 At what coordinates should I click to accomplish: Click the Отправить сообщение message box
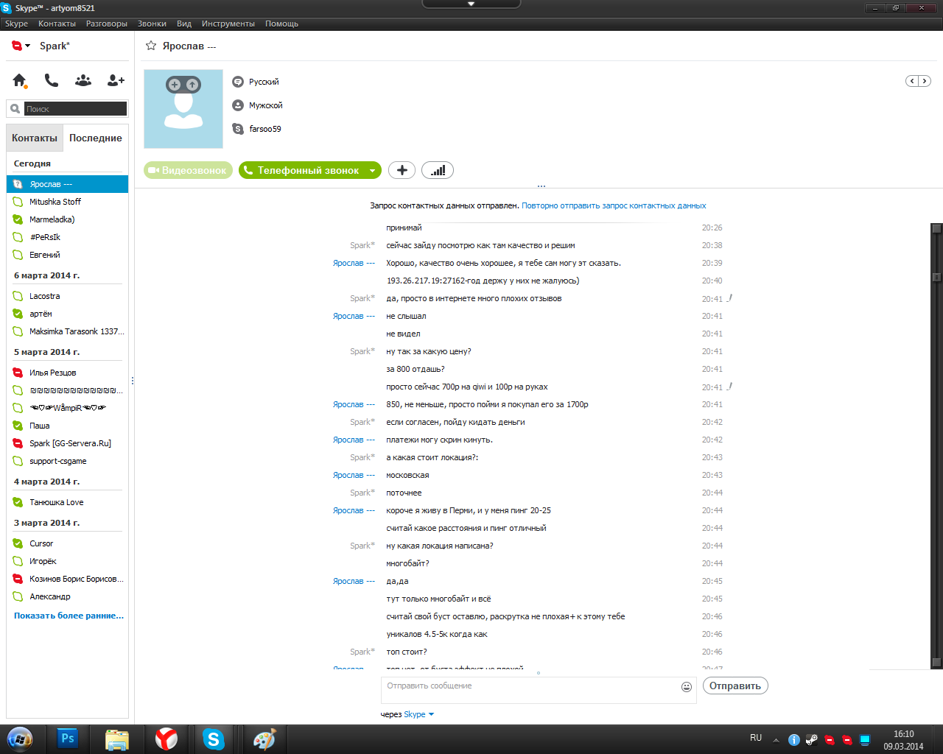click(x=530, y=690)
